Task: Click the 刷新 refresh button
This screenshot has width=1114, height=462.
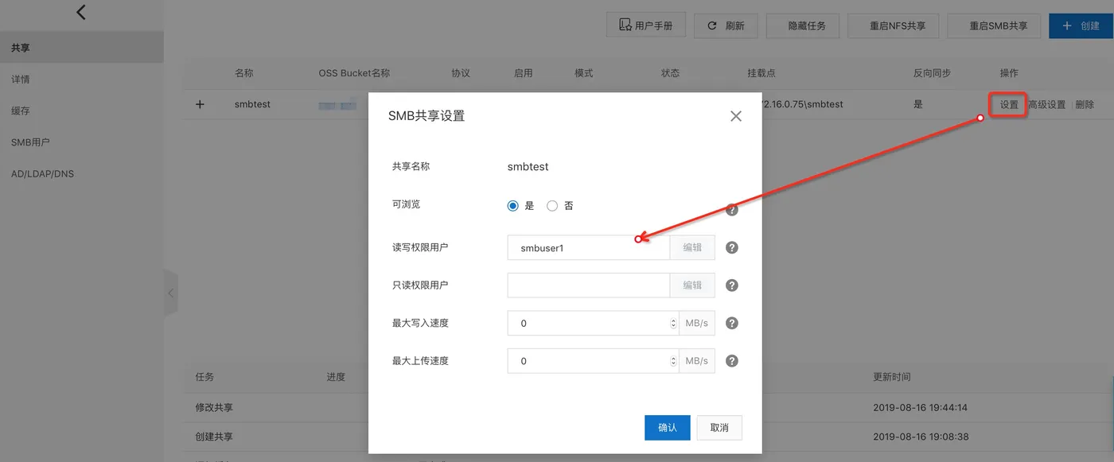Action: [726, 25]
